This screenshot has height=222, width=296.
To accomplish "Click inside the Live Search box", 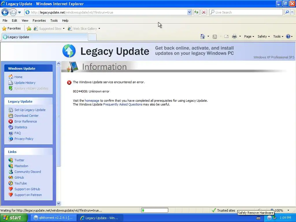I will pos(246,12).
